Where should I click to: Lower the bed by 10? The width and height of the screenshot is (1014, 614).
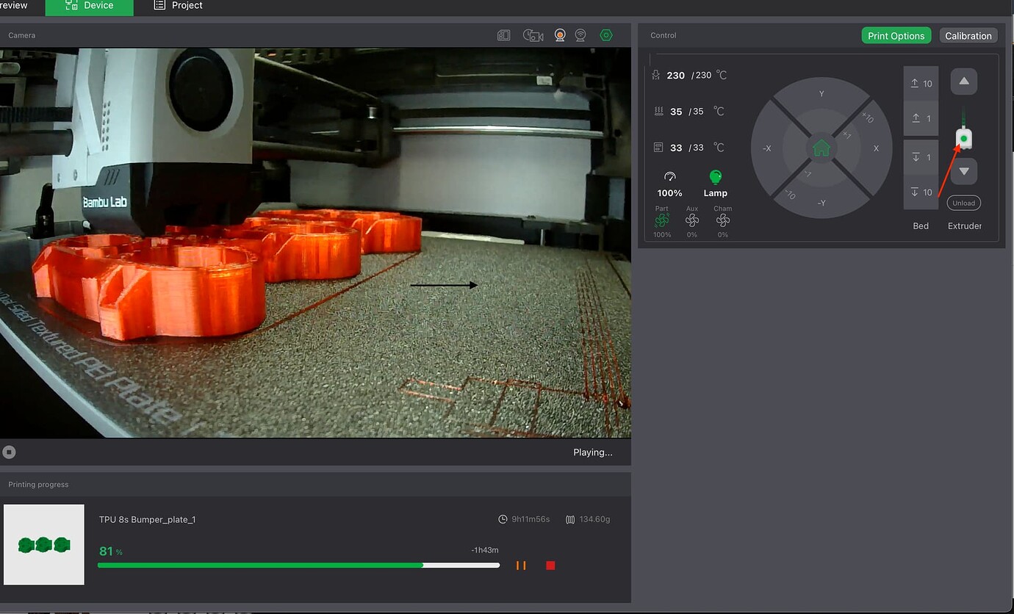click(x=921, y=192)
